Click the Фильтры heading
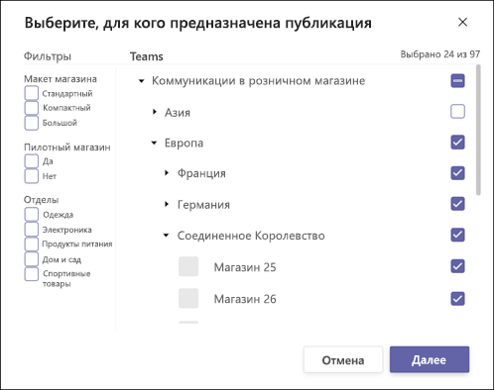This screenshot has width=495, height=390. [x=48, y=56]
